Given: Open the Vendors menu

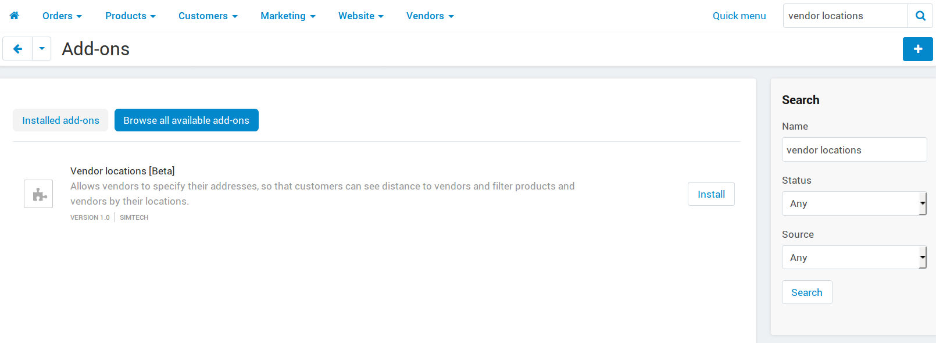Looking at the screenshot, I should click(x=430, y=16).
